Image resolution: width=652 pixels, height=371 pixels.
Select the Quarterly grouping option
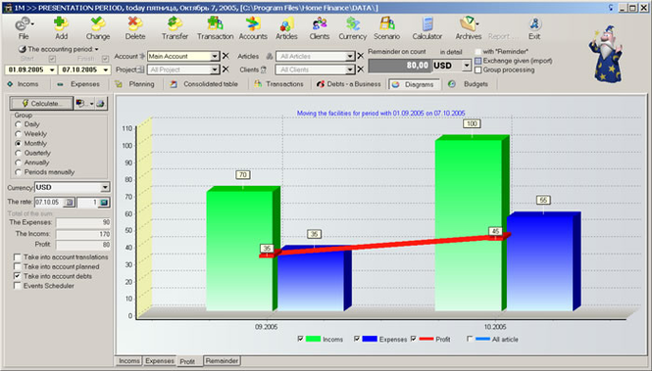(18, 153)
